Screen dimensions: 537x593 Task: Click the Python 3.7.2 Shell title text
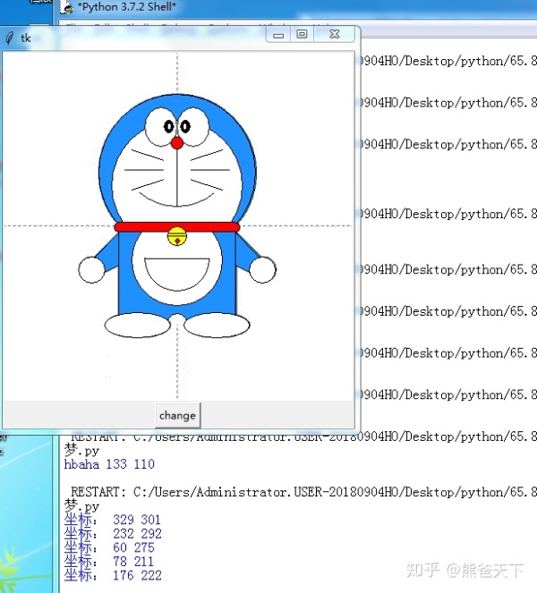click(x=127, y=7)
